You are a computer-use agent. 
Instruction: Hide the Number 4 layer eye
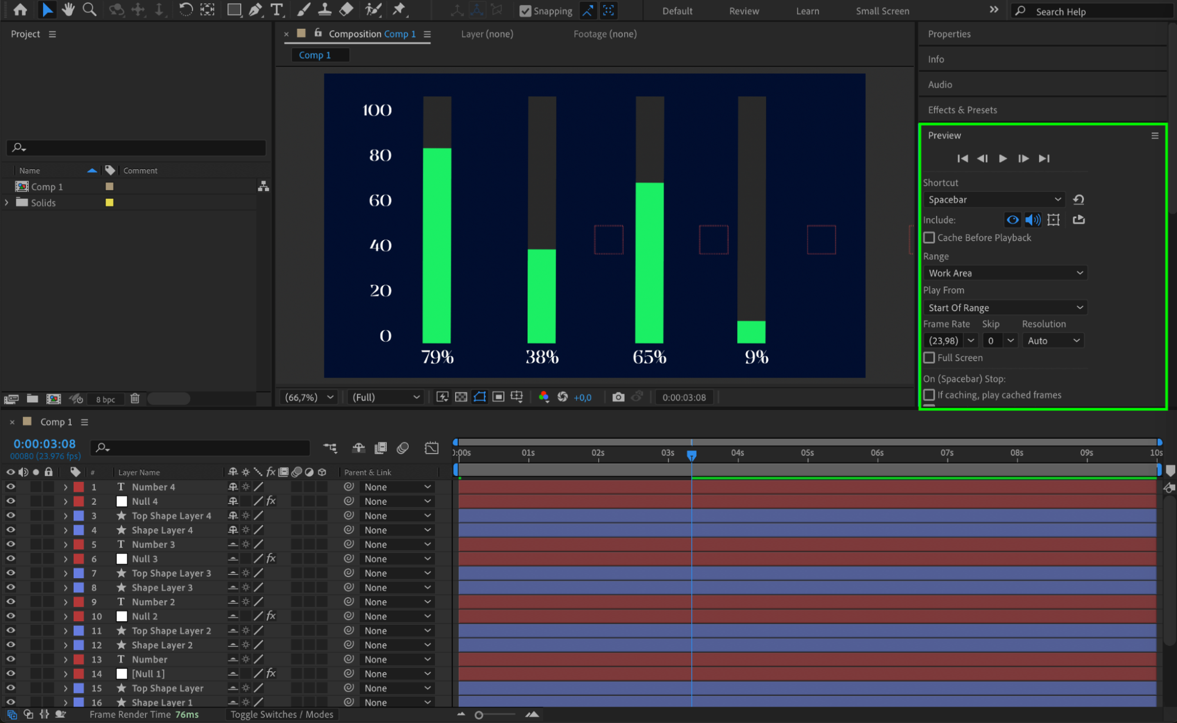point(11,487)
